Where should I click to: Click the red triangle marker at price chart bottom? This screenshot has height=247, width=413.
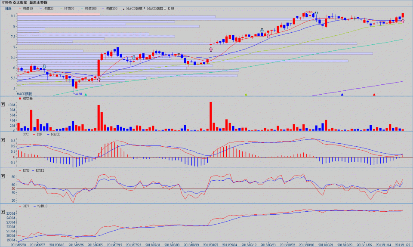pos(374,94)
